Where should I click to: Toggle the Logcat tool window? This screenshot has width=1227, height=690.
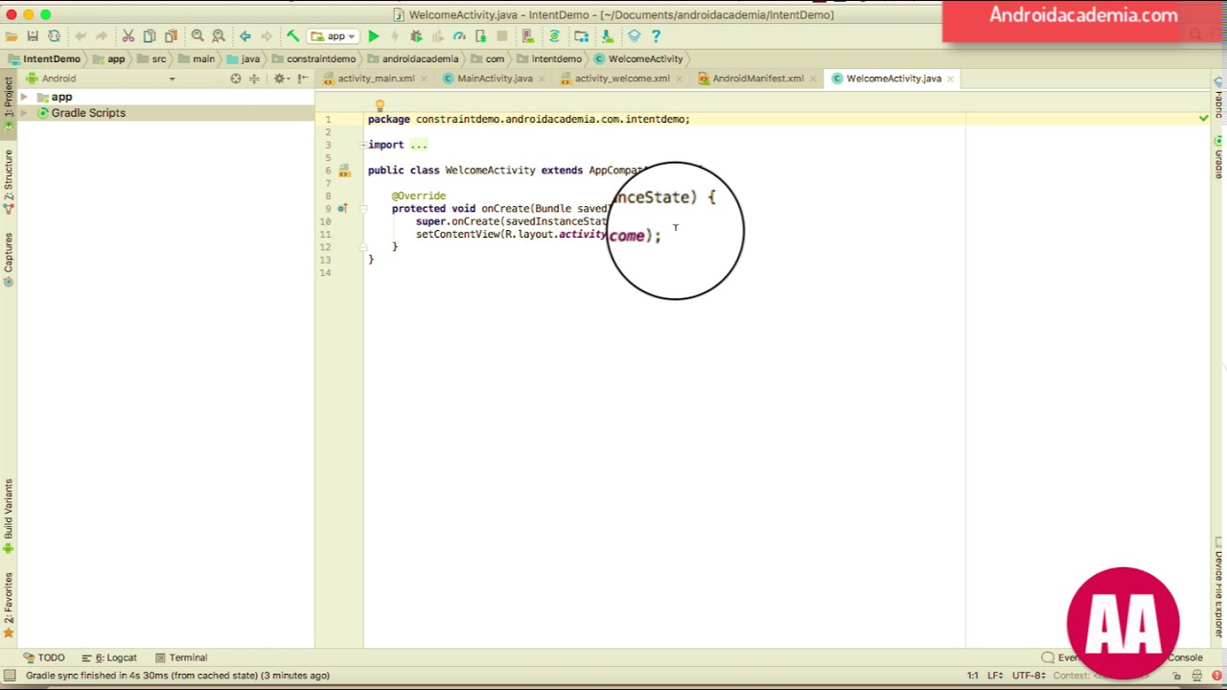tap(109, 657)
